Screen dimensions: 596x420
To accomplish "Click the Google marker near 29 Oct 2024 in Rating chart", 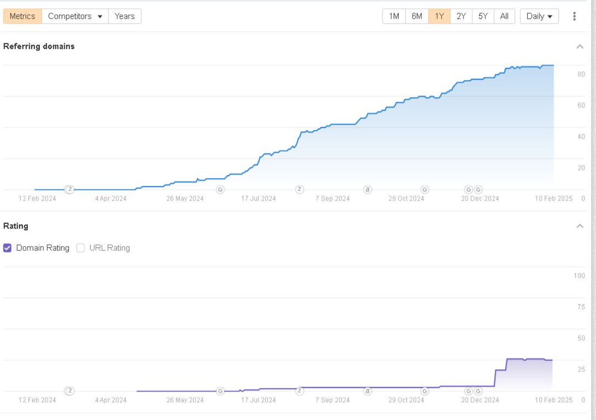I will (424, 391).
